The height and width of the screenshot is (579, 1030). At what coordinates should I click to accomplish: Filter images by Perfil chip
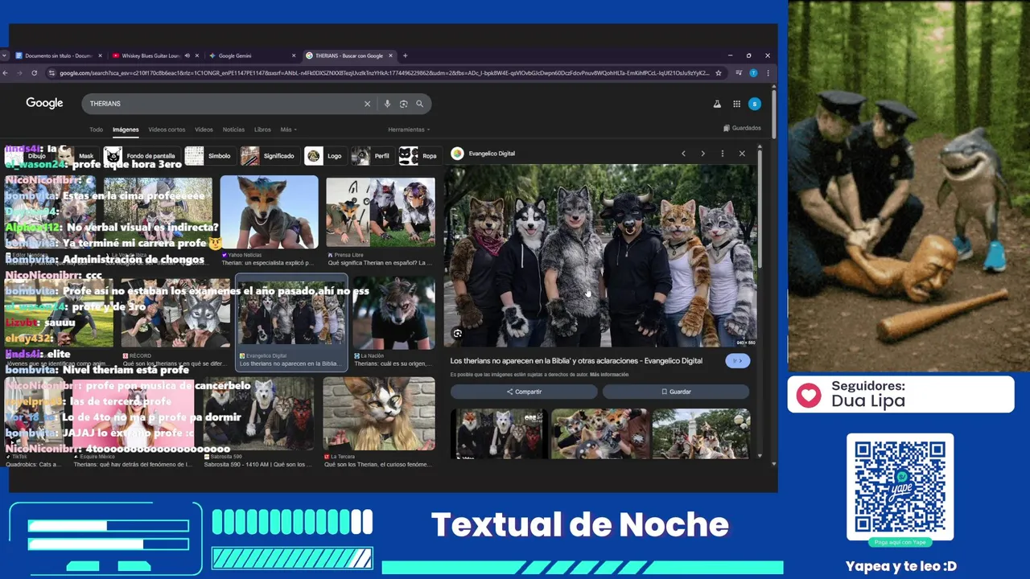tap(372, 156)
